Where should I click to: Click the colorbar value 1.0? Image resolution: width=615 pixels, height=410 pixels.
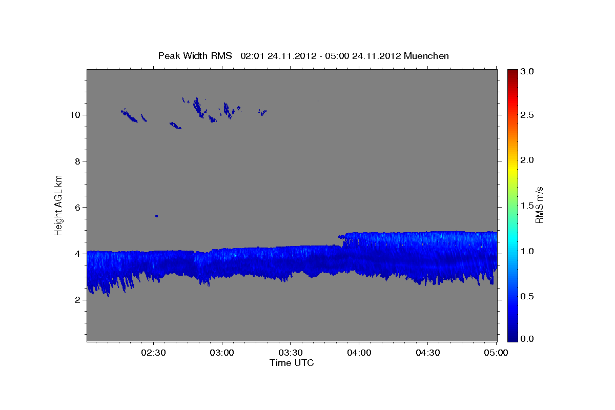527,251
